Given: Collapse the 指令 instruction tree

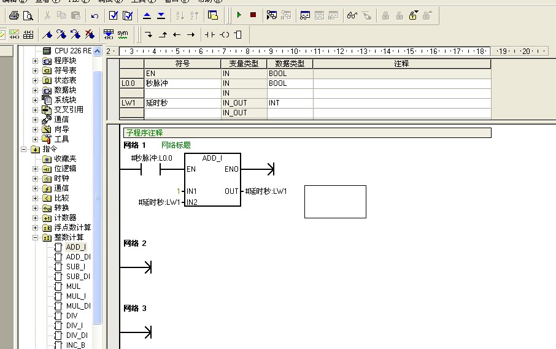Looking at the screenshot, I should [x=24, y=149].
